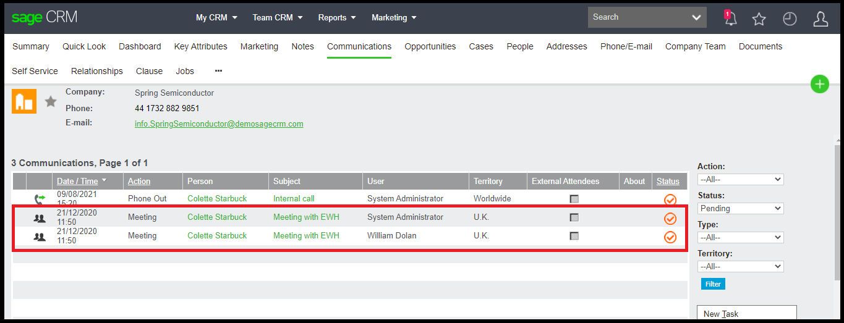Open the Action filter dropdown

pyautogui.click(x=740, y=179)
